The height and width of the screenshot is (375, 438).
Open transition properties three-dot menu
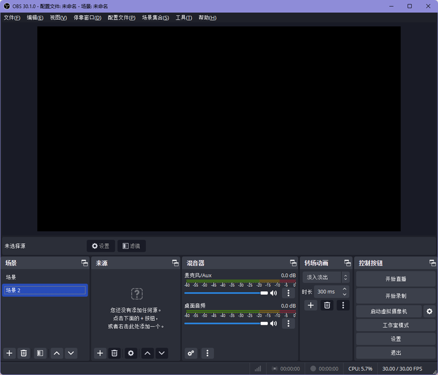(x=343, y=305)
